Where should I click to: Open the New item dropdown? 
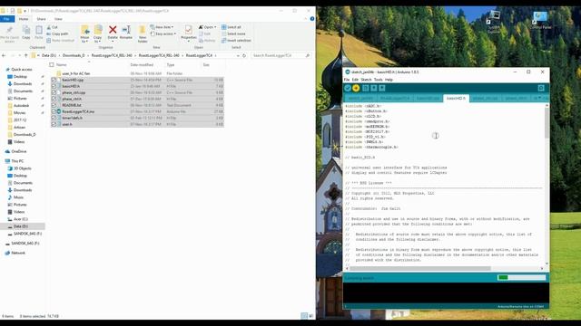162,27
